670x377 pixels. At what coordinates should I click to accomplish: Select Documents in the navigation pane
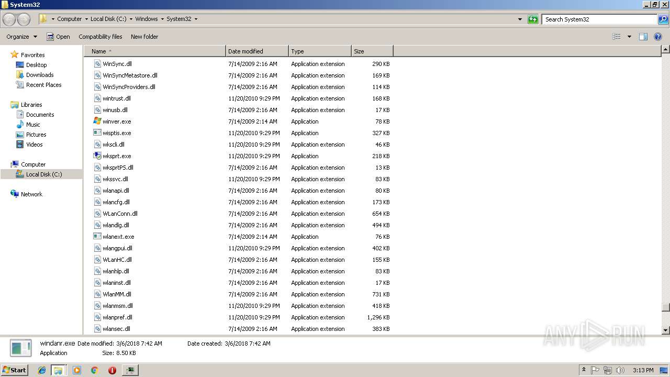[x=40, y=115]
